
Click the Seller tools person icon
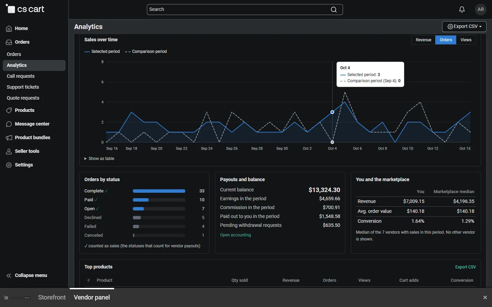point(9,151)
